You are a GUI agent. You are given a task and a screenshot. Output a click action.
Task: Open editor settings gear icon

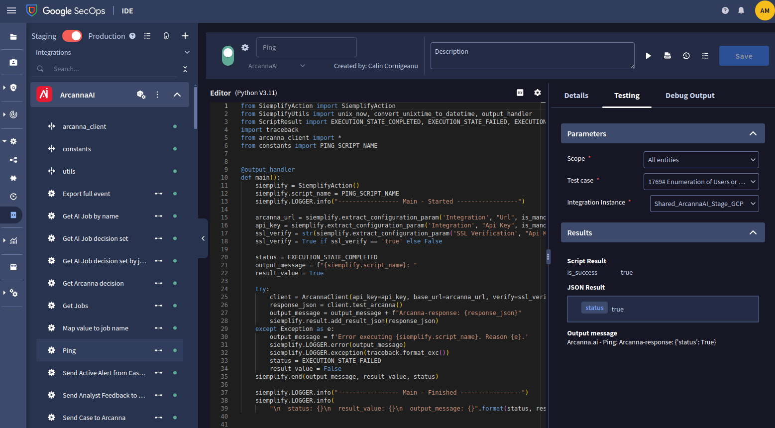point(538,93)
